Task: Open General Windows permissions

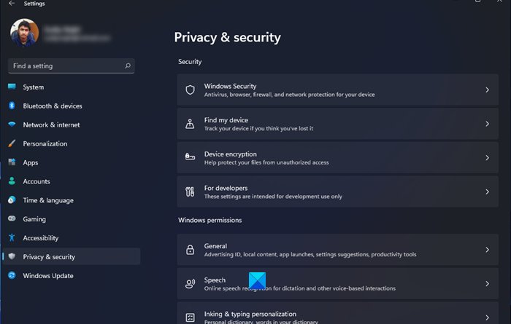Action: (x=337, y=250)
